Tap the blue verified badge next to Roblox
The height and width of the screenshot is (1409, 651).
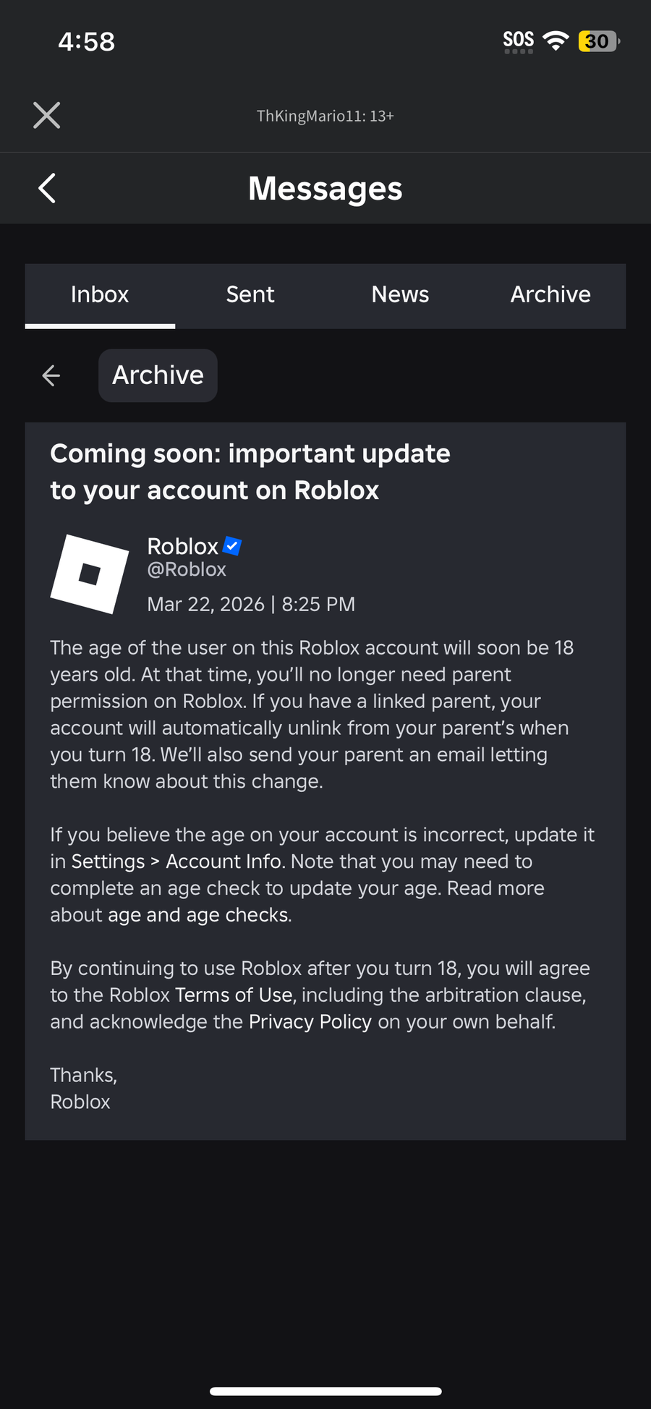click(232, 546)
